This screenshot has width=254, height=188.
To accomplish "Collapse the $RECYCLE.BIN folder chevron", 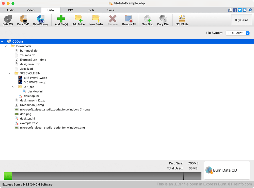I will 10,73.
